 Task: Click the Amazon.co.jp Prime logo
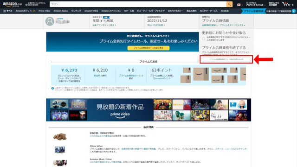[13, 4]
